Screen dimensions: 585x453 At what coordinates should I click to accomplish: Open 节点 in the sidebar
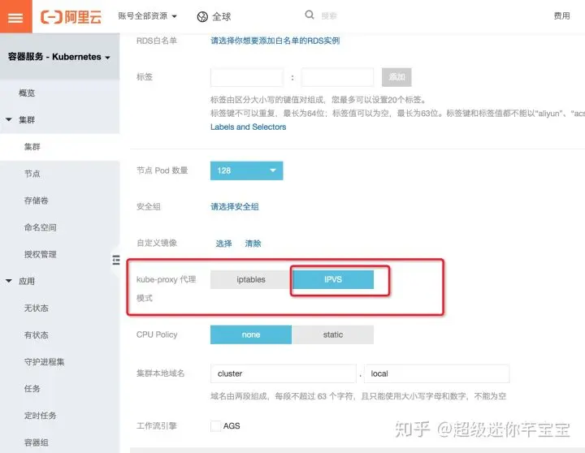tap(32, 174)
